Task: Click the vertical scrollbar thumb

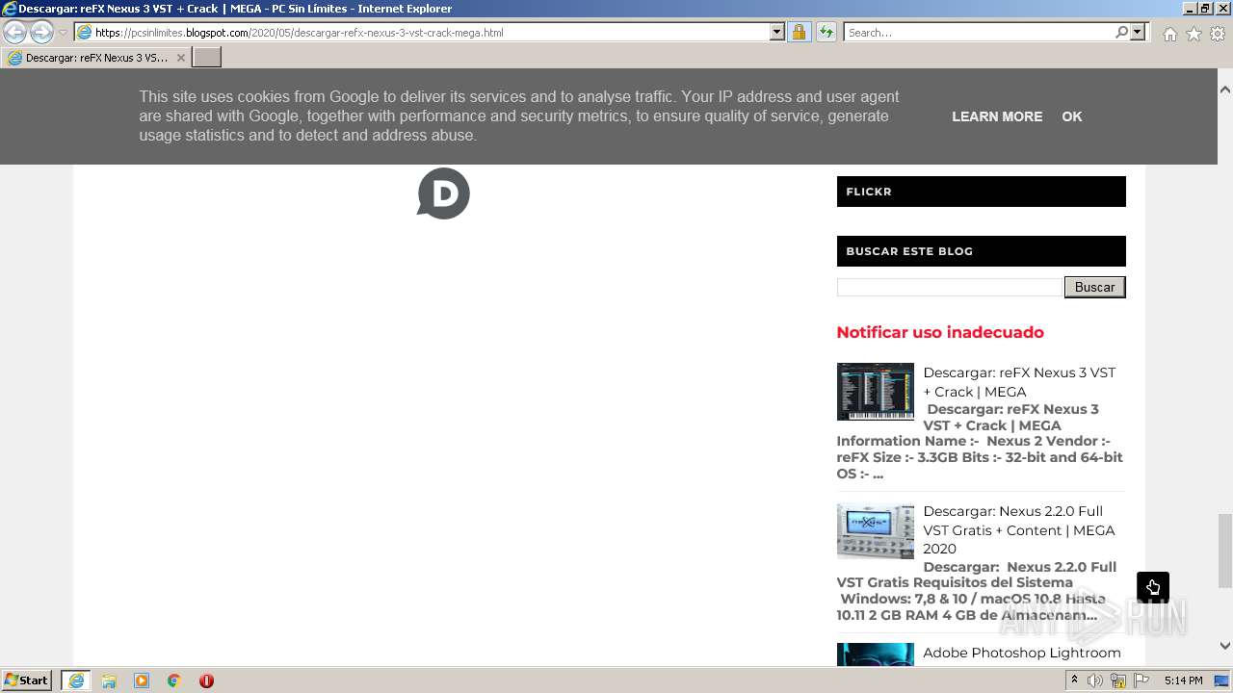Action: [1225, 551]
